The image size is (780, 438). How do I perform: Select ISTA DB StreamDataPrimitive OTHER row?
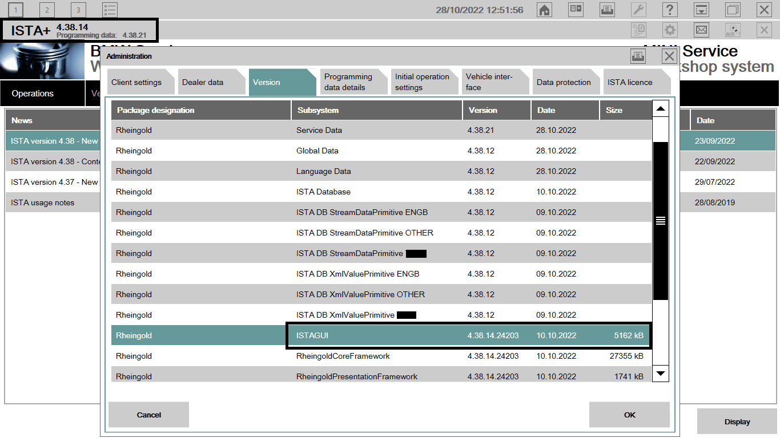[381, 233]
